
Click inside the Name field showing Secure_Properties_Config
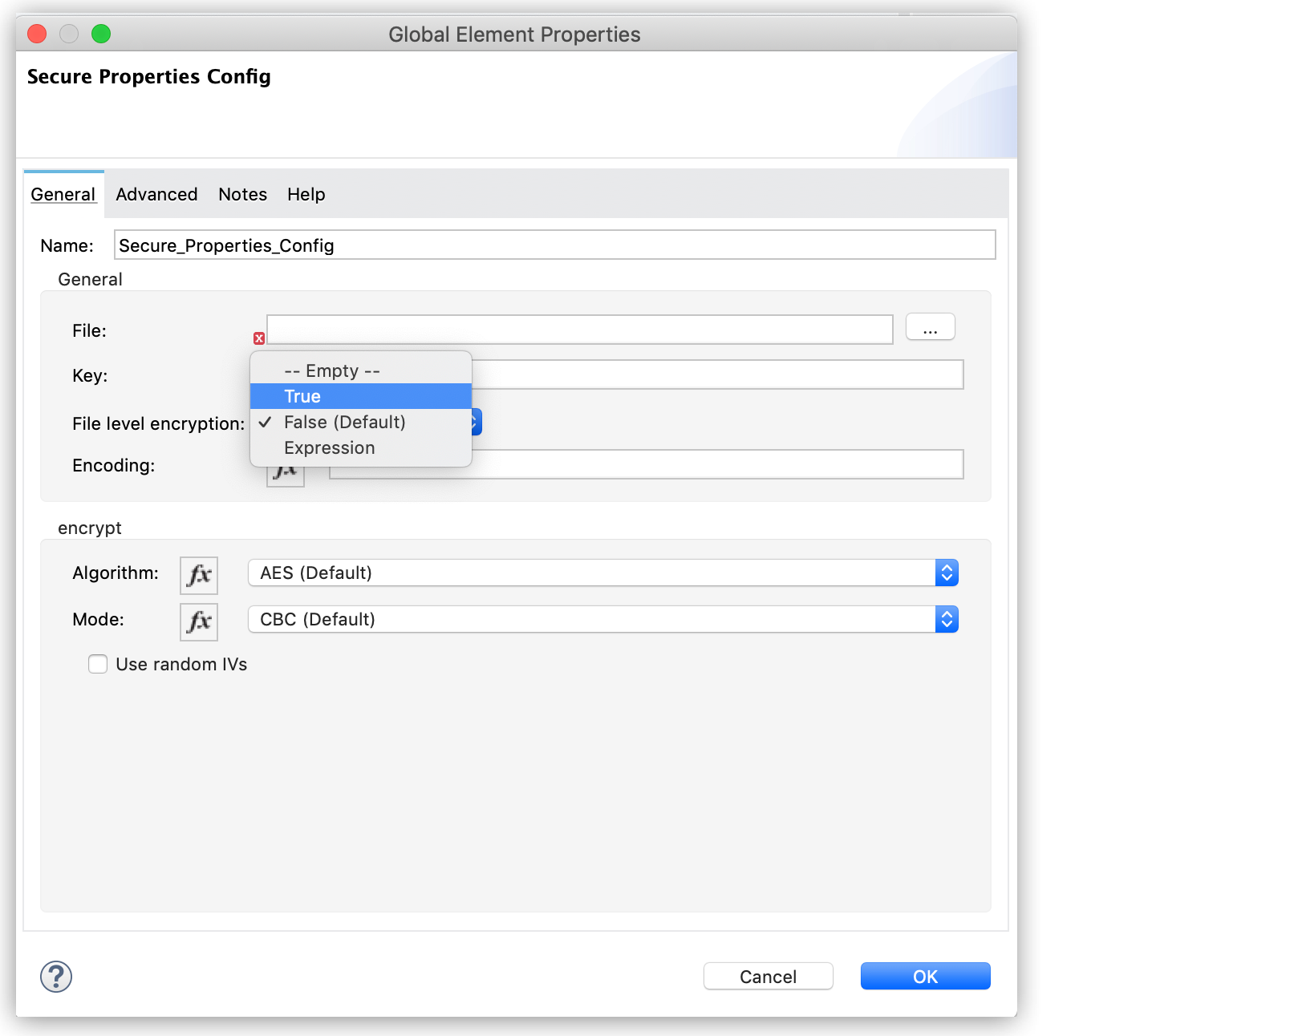[554, 245]
